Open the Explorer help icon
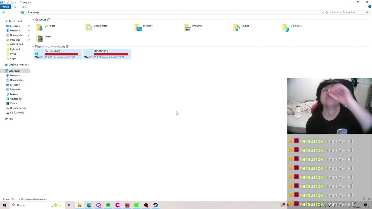Screen dimensions: 372x209 [x=370, y=7]
